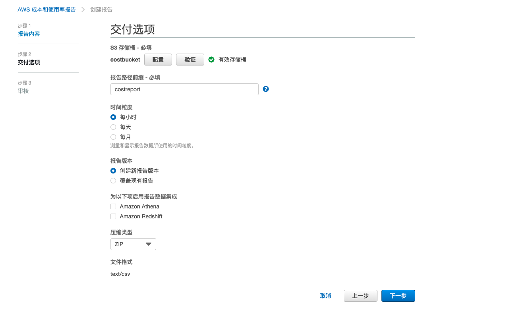Click the 上一步 button
This screenshot has height=316, width=507.
[x=360, y=296]
